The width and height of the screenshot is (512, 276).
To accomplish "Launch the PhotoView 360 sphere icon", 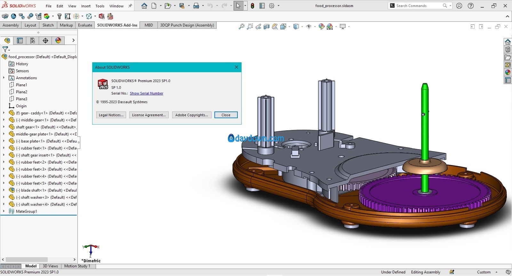I will pos(13,16).
